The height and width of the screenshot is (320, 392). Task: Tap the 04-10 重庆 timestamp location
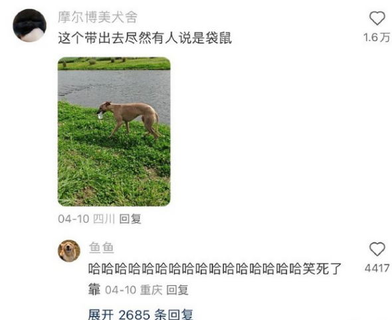coord(134,290)
